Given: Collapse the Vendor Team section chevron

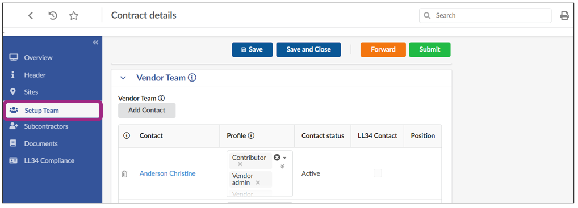Looking at the screenshot, I should [123, 78].
